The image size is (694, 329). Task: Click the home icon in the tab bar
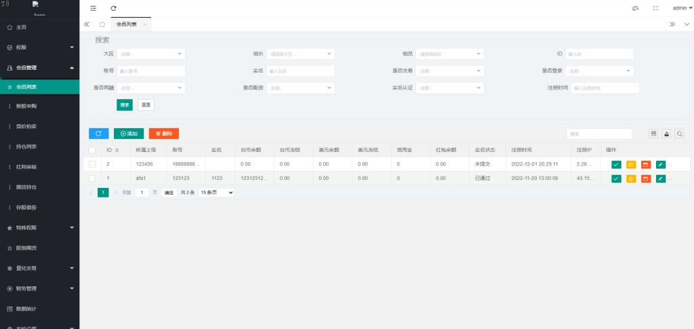tap(102, 24)
